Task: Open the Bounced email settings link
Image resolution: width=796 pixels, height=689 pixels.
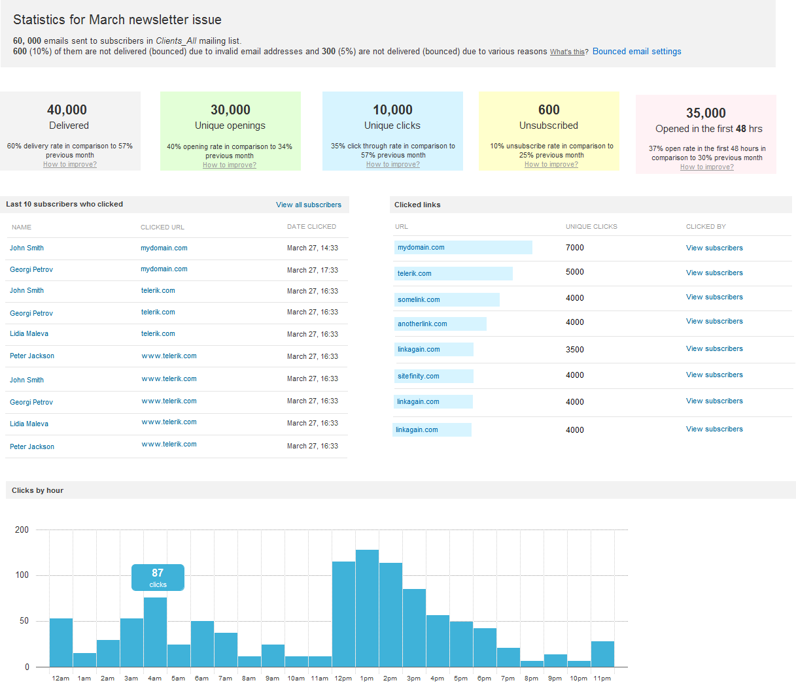Action: [636, 52]
